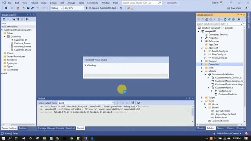Click the Refresh icon in Solution Explorer toolbar
This screenshot has width=251, height=141.
225,19
